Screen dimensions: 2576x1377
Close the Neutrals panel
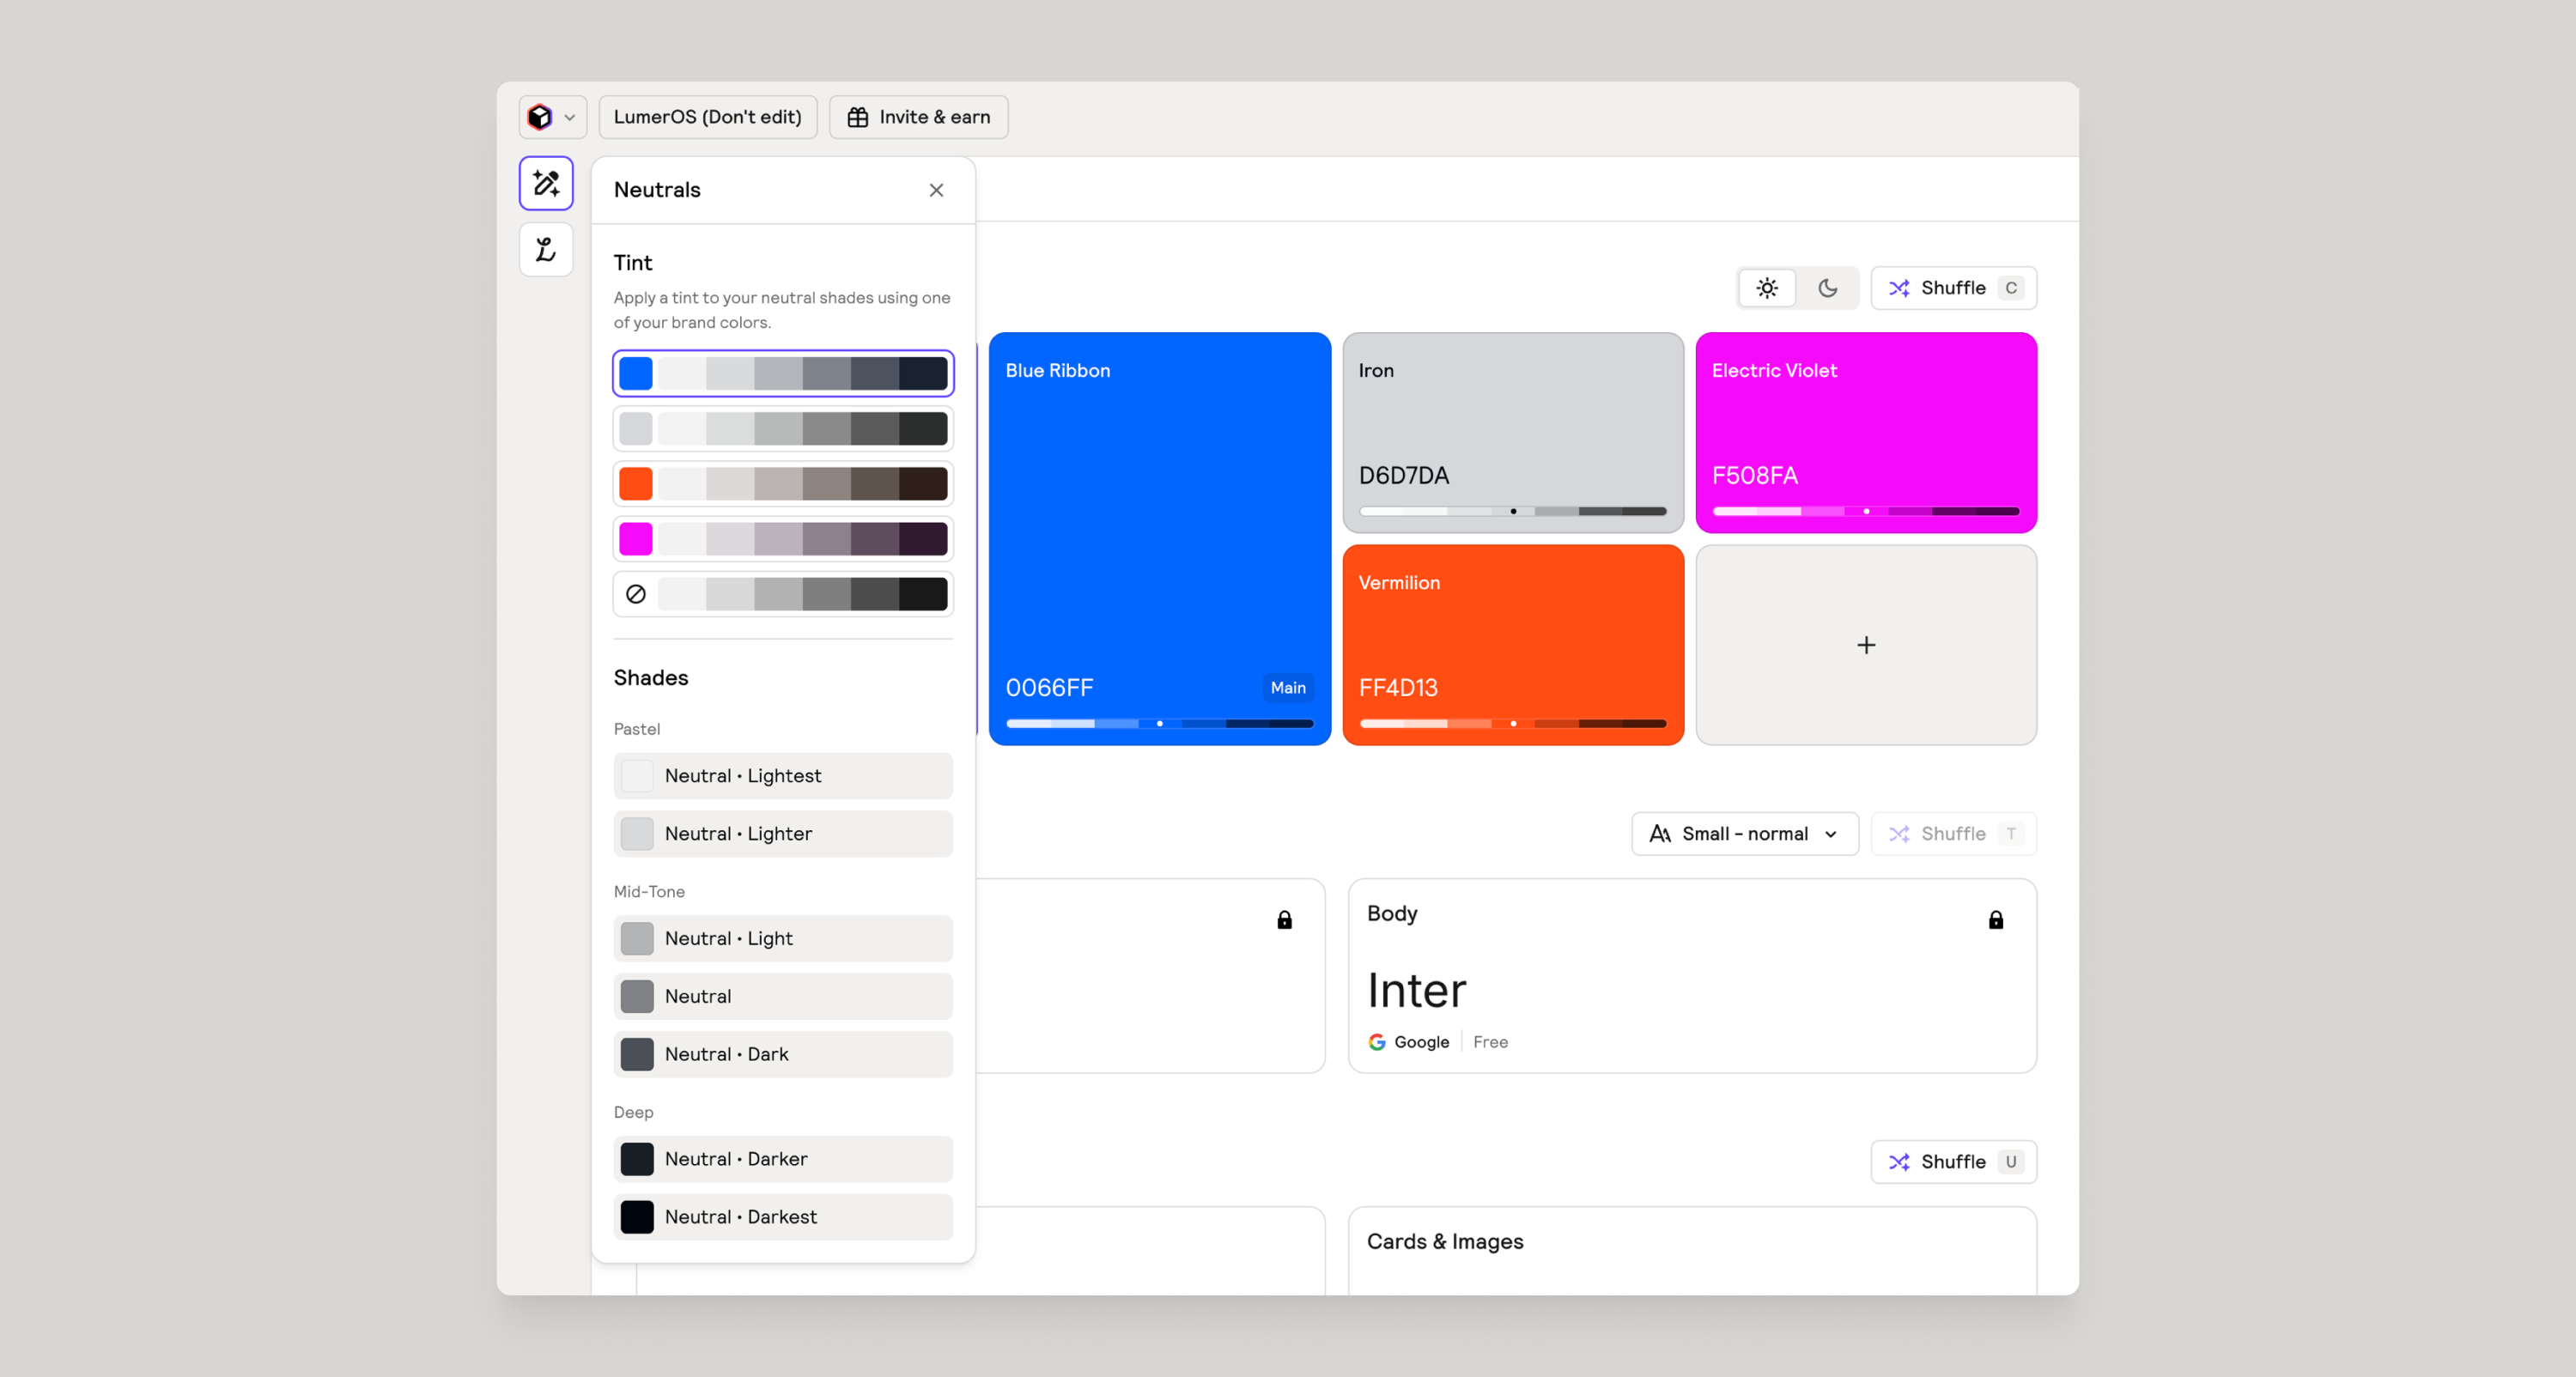click(x=936, y=190)
